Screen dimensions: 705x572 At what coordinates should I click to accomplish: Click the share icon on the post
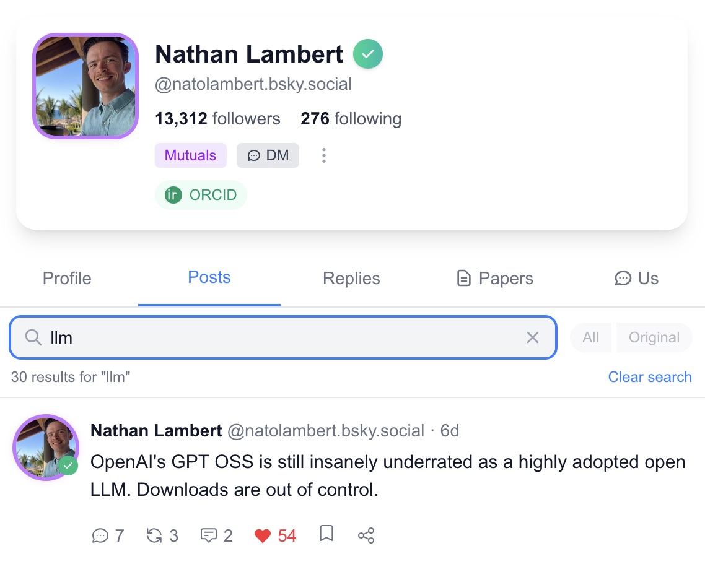click(x=366, y=535)
